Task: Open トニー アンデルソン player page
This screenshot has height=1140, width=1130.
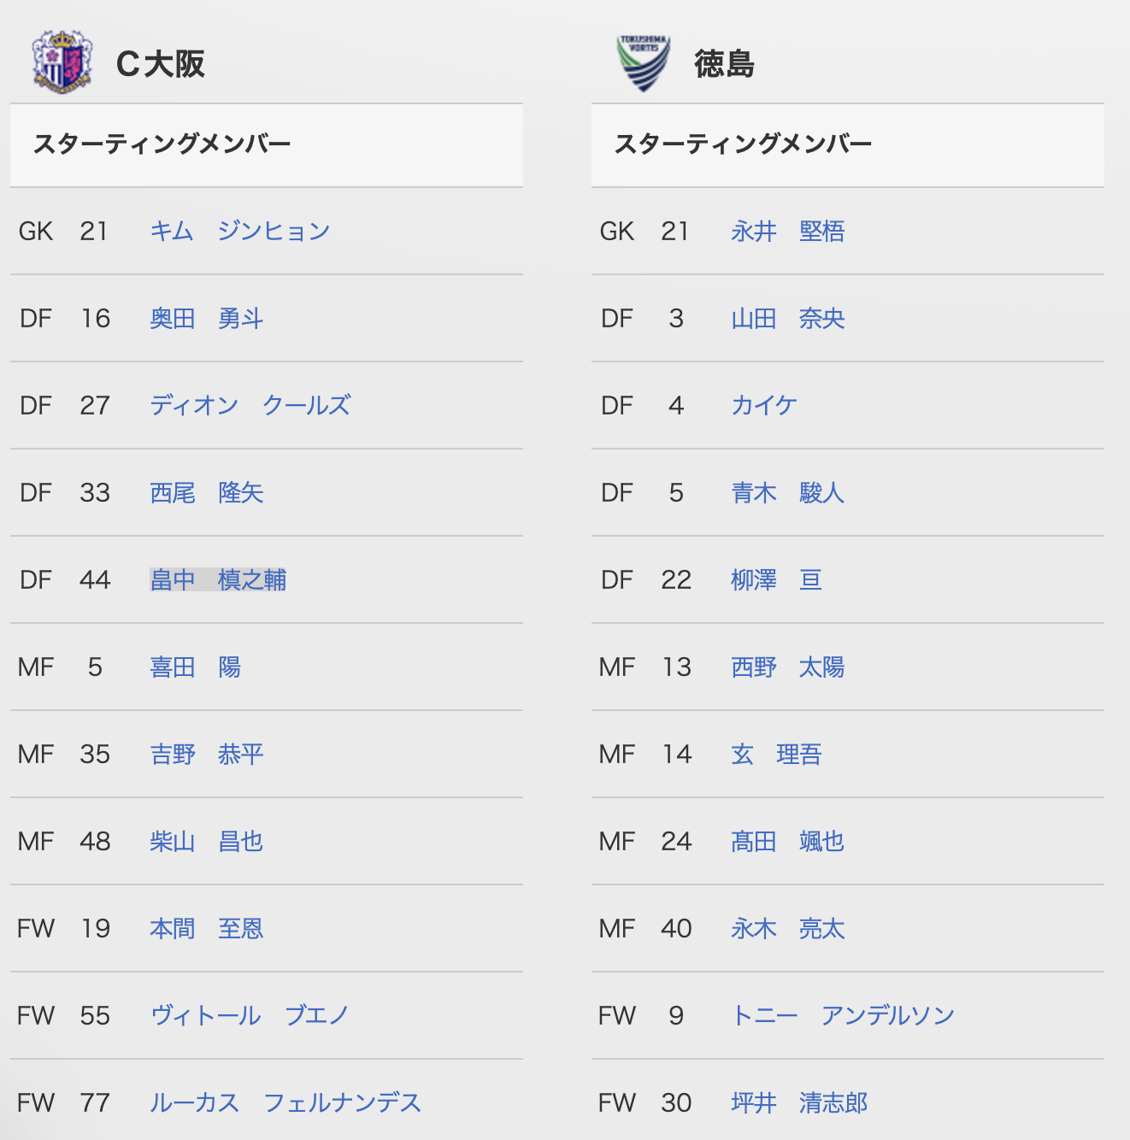Action: point(843,1016)
